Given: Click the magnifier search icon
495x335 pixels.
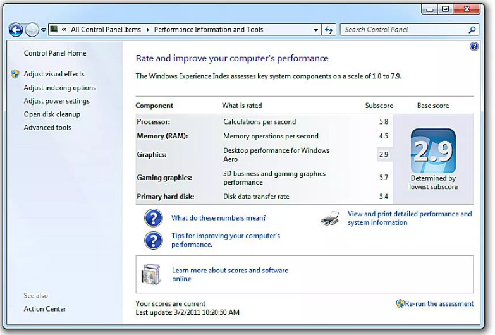Looking at the screenshot, I should tap(472, 30).
